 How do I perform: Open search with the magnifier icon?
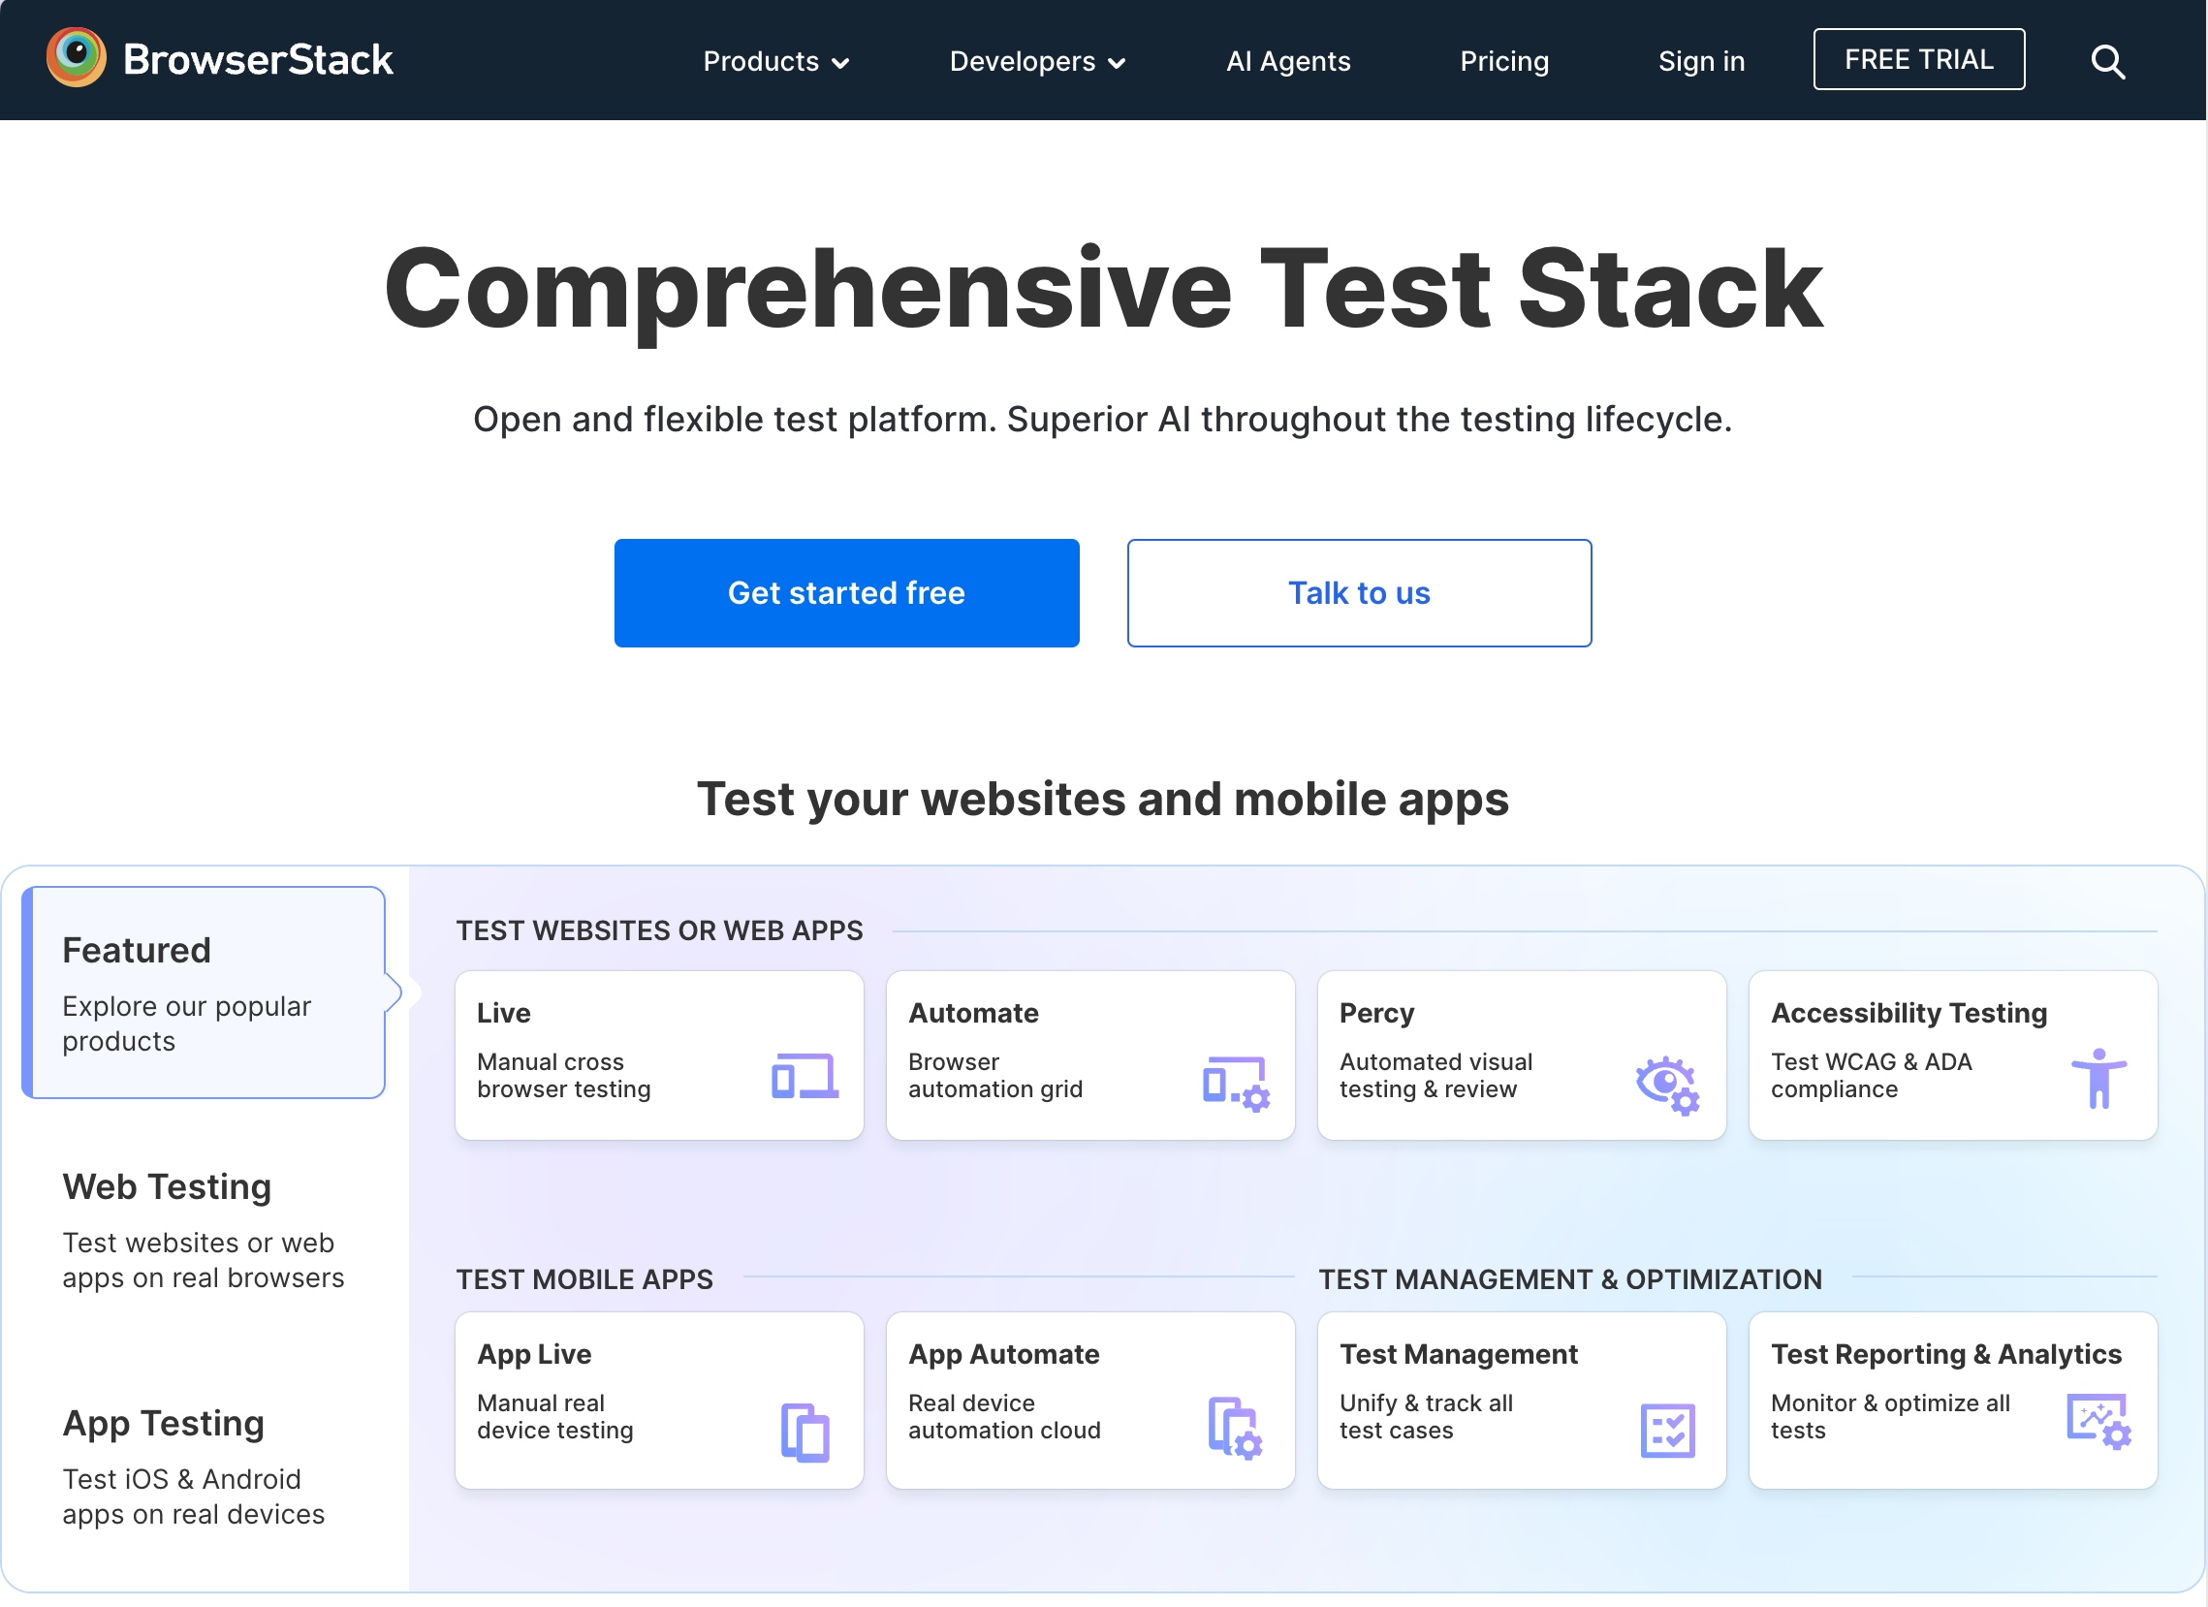2107,61
